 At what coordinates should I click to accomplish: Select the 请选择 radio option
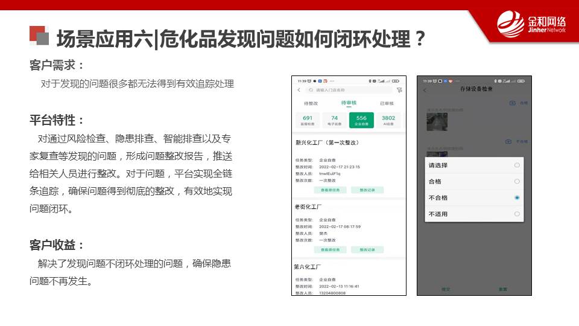tap(517, 165)
